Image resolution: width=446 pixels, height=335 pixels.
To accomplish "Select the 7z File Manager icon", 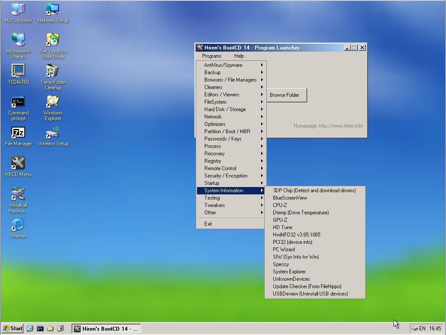I will click(18, 137).
